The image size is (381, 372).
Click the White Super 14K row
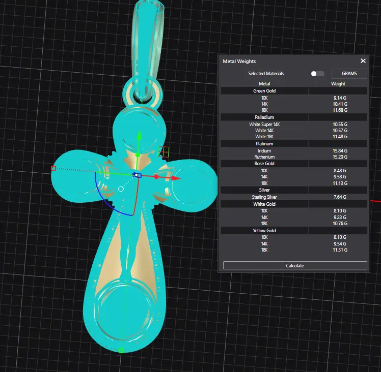[x=294, y=124]
